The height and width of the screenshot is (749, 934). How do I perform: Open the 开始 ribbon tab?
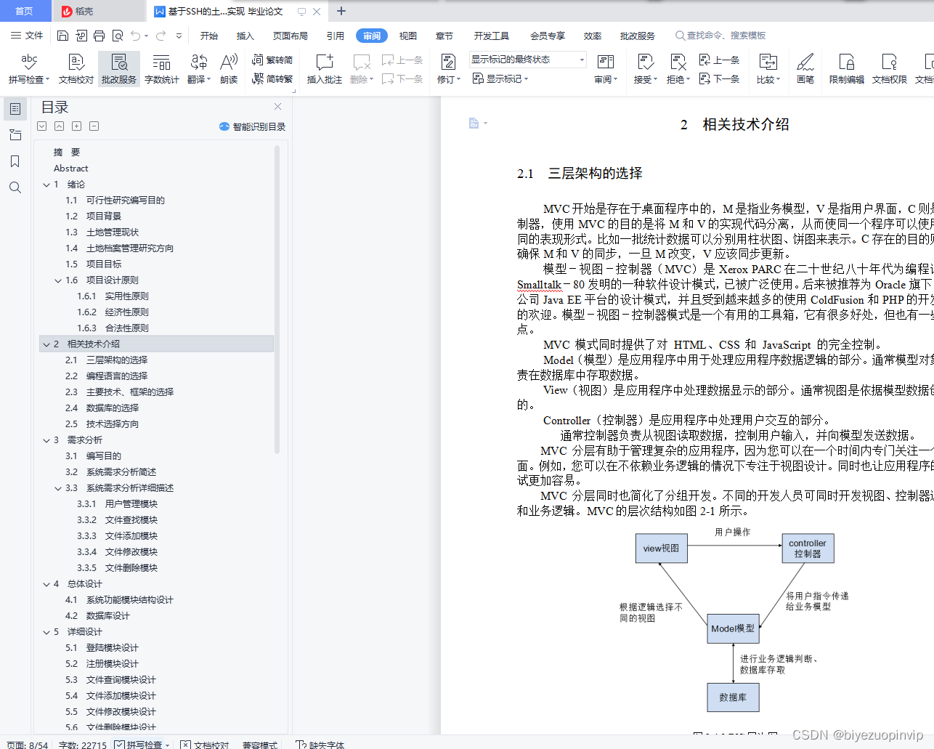click(209, 36)
